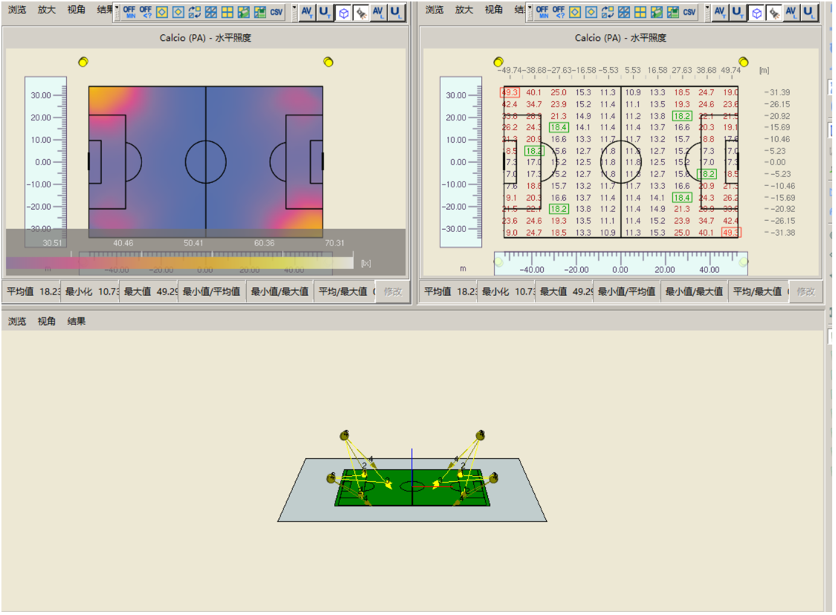Expand the right toolbar overflow arrow beside 结
Screen dimensions: 836x615
tap(530, 7)
